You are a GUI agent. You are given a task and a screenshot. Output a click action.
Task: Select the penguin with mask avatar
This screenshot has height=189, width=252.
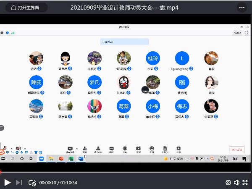click(124, 82)
